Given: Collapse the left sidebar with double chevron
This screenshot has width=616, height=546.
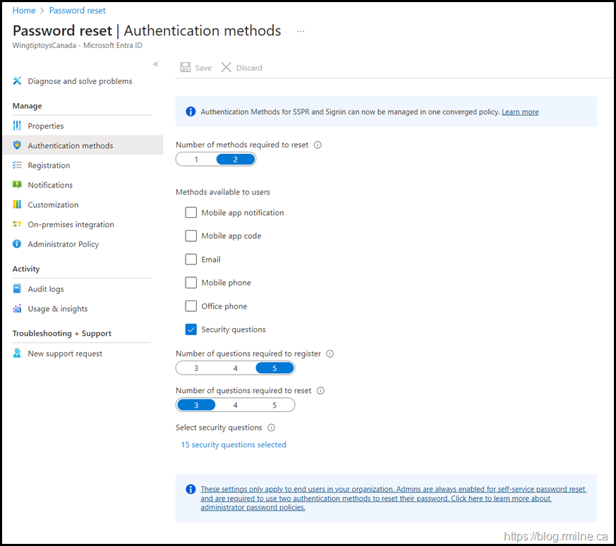Looking at the screenshot, I should pos(156,64).
